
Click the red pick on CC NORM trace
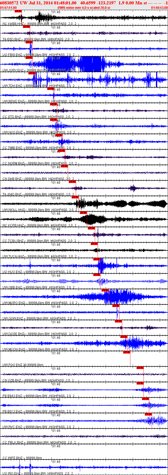[x=61, y=151]
